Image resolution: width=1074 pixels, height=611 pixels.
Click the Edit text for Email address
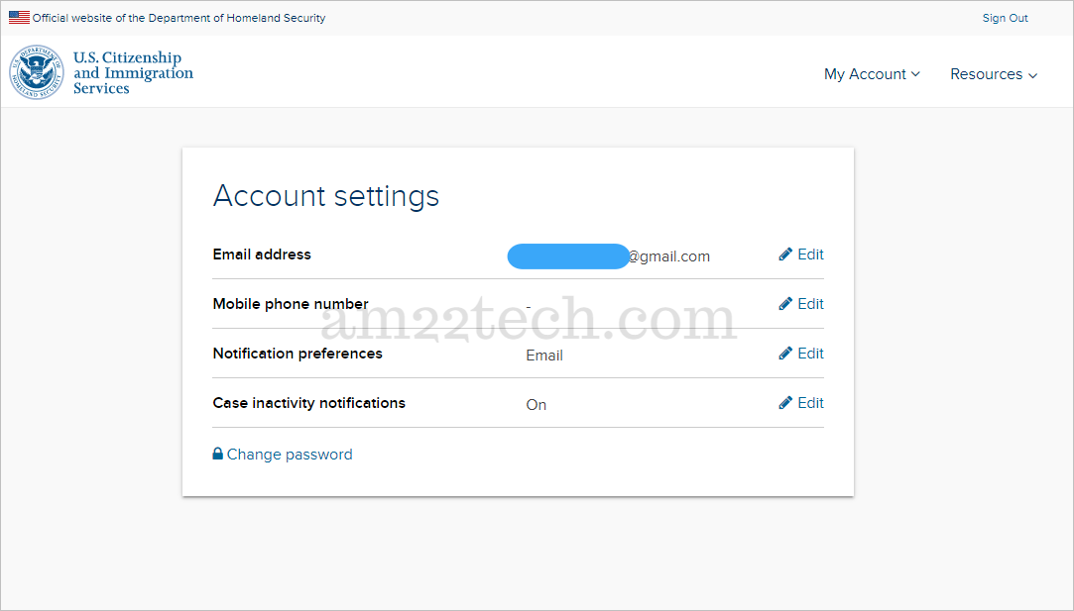coord(811,255)
